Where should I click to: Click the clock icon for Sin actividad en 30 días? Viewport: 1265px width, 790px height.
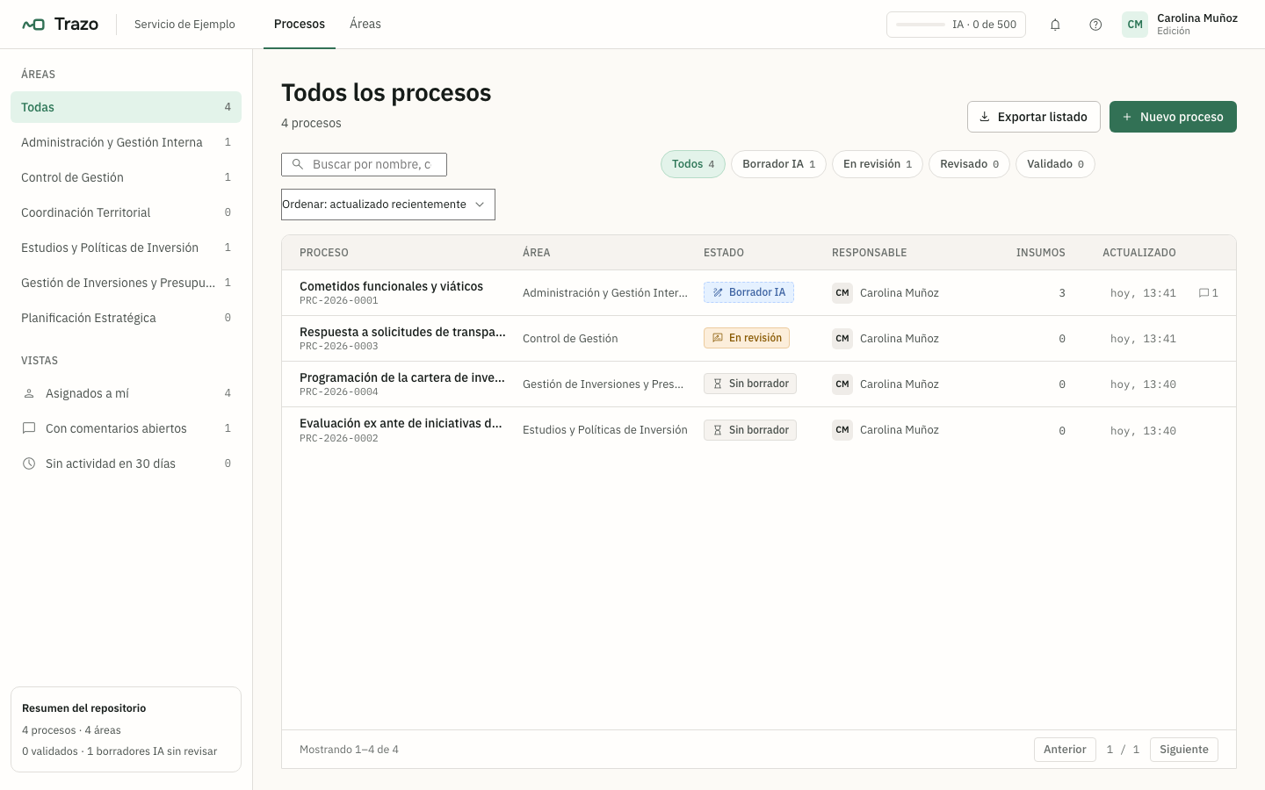[x=29, y=463]
